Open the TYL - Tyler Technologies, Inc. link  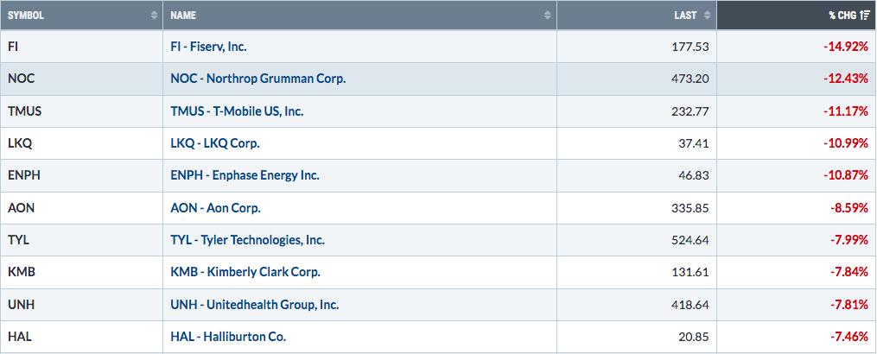click(x=247, y=240)
